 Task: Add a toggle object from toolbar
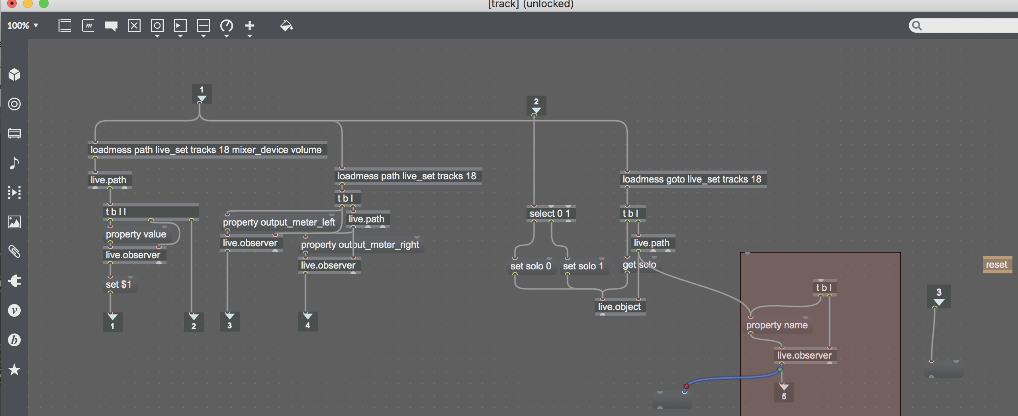click(x=134, y=26)
